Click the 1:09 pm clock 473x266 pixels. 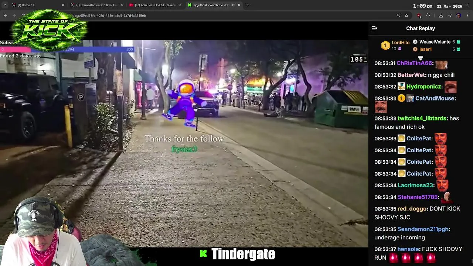tap(422, 6)
